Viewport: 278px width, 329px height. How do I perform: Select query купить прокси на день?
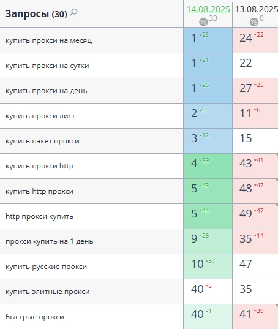tap(47, 91)
